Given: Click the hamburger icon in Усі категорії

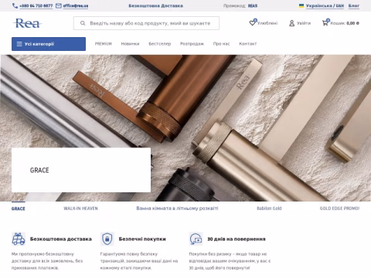Looking at the screenshot, I should pyautogui.click(x=19, y=44).
